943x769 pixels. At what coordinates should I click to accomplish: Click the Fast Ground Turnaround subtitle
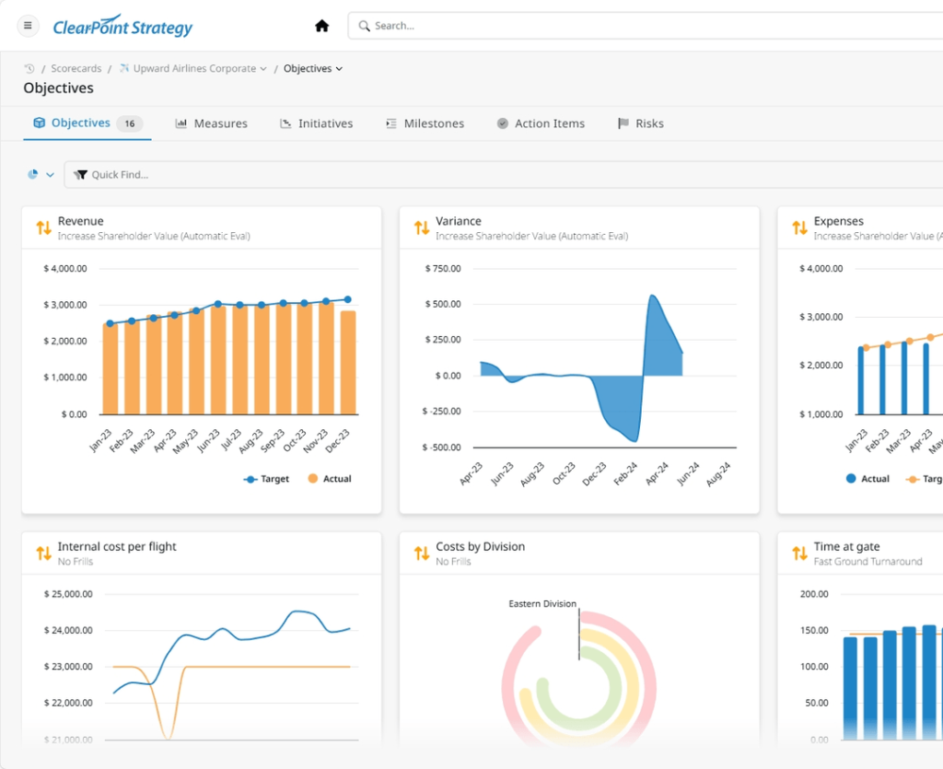point(867,562)
